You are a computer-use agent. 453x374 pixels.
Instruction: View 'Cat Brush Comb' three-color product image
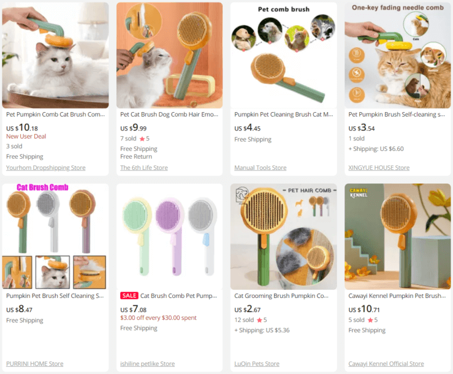55,237
